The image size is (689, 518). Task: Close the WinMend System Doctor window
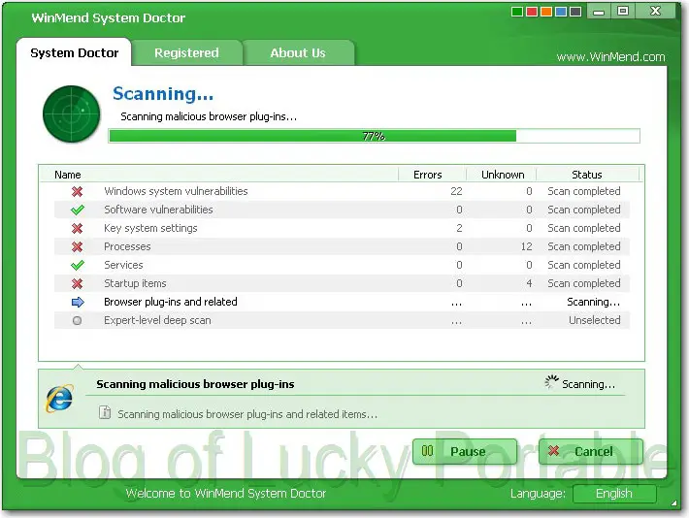click(x=655, y=11)
